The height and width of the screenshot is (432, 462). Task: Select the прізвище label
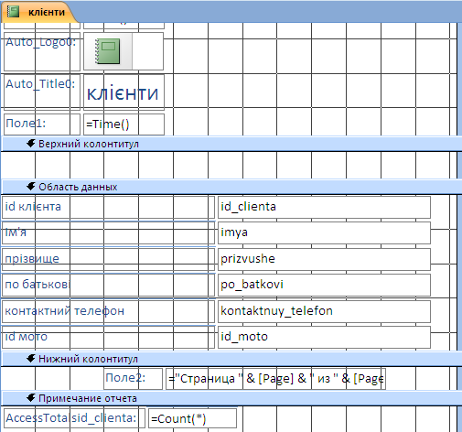108,259
